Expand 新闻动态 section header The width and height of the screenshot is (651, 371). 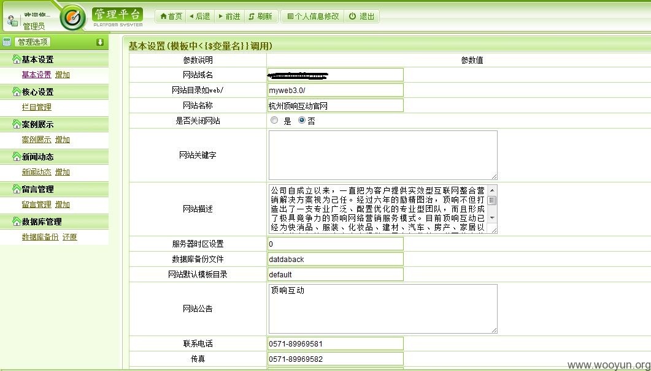(55, 157)
